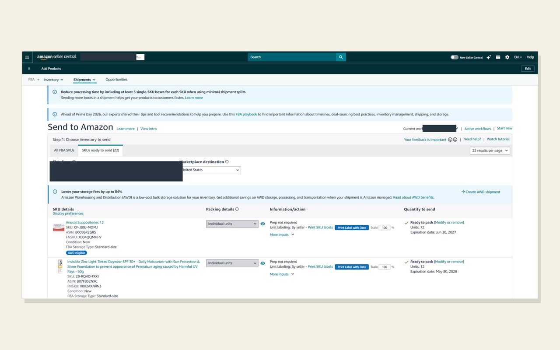This screenshot has width=560, height=350.
Task: Open Add Products in the top bar
Action: click(51, 69)
